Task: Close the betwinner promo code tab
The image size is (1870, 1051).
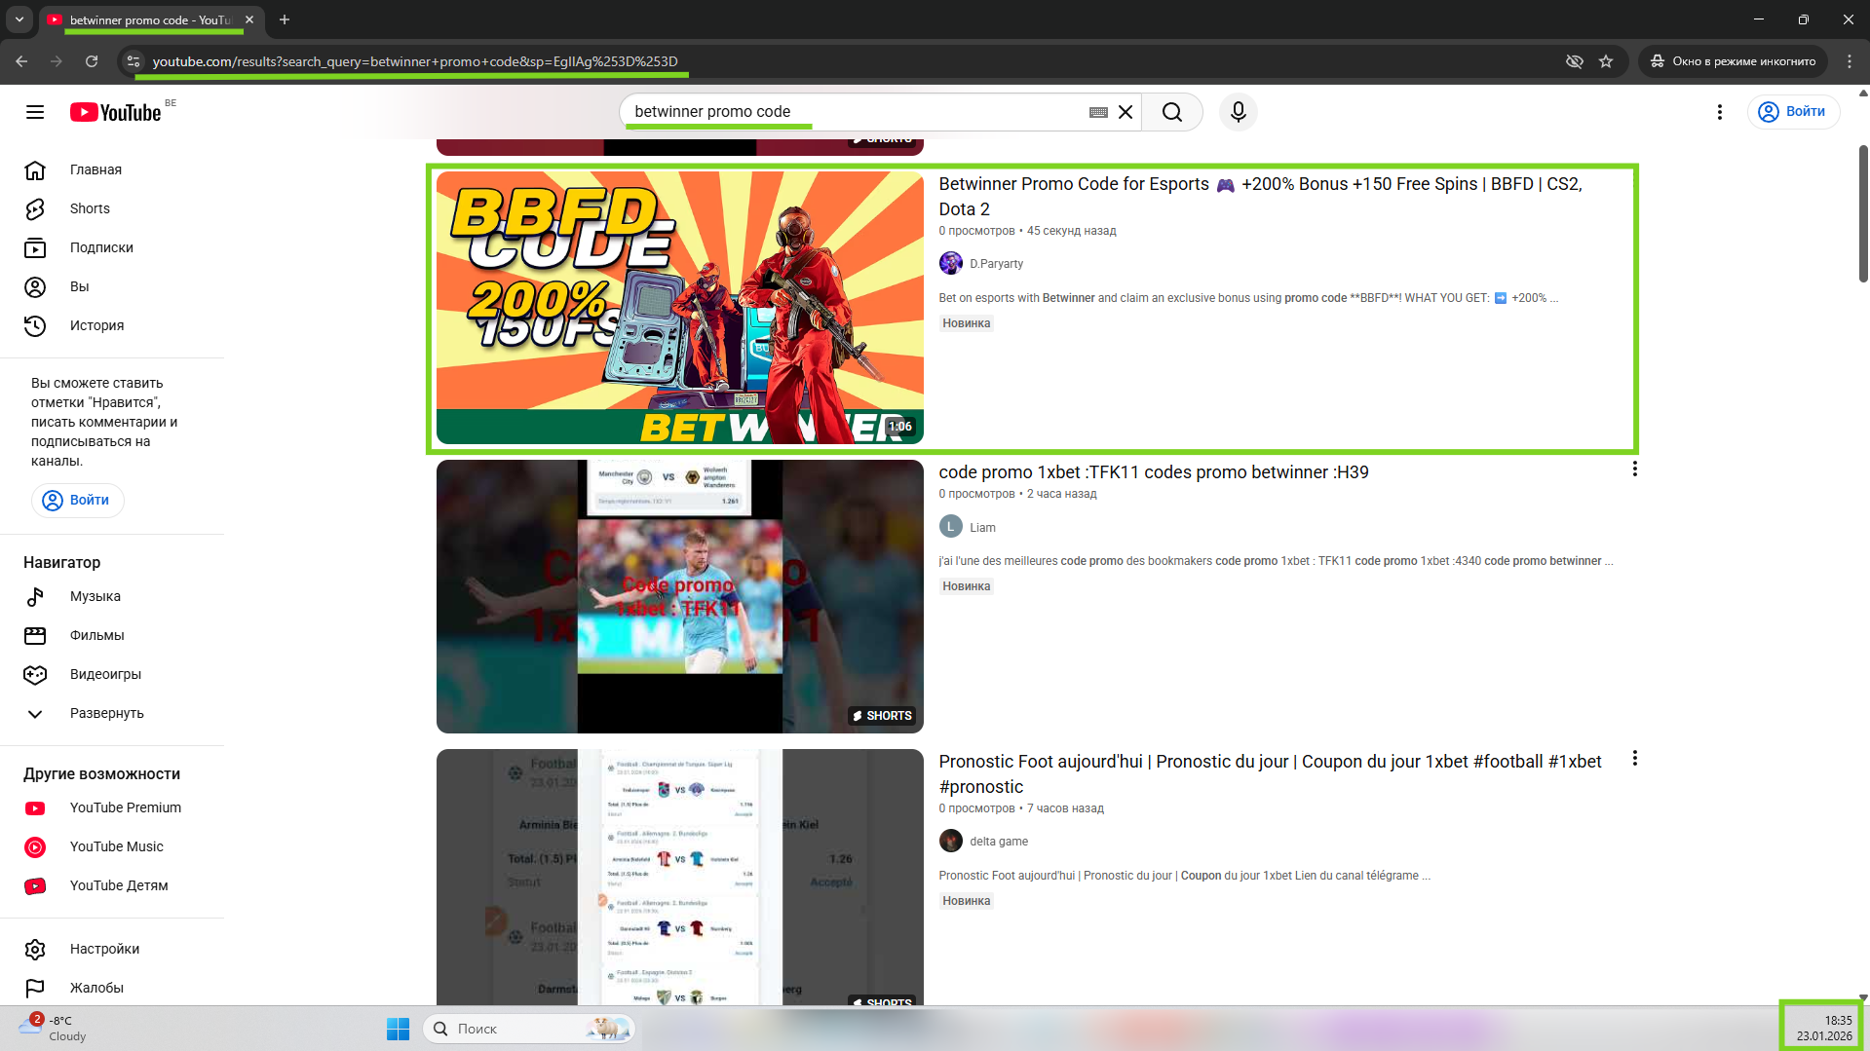Action: tap(249, 19)
